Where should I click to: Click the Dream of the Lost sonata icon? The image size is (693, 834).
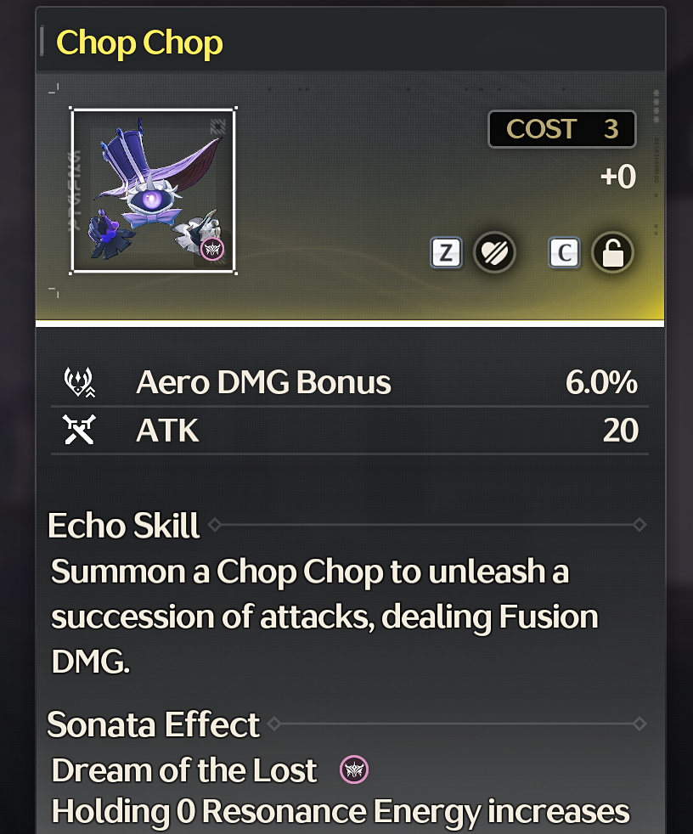354,769
